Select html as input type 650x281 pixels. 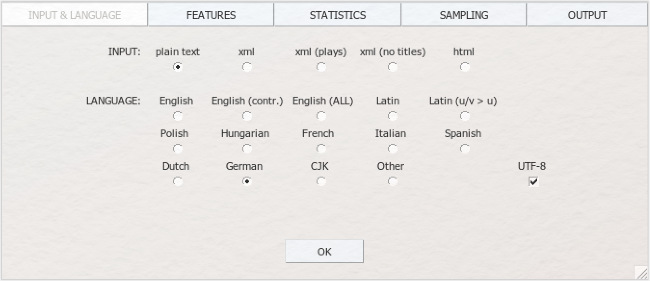tap(464, 67)
